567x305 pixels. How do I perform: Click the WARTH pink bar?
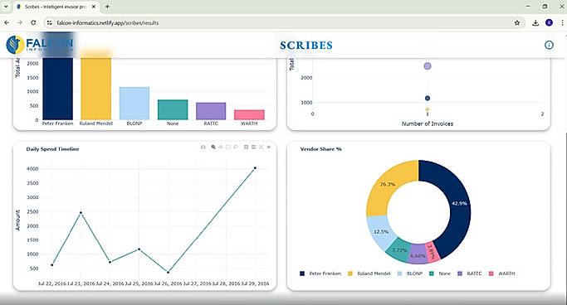(250, 114)
